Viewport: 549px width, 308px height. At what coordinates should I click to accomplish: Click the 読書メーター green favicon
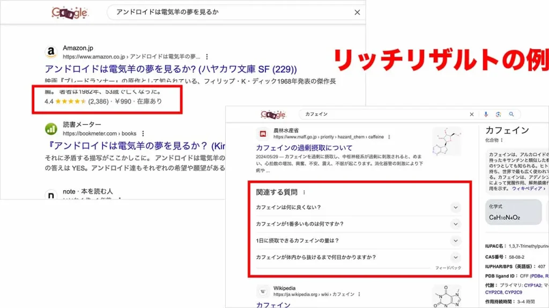[51, 128]
